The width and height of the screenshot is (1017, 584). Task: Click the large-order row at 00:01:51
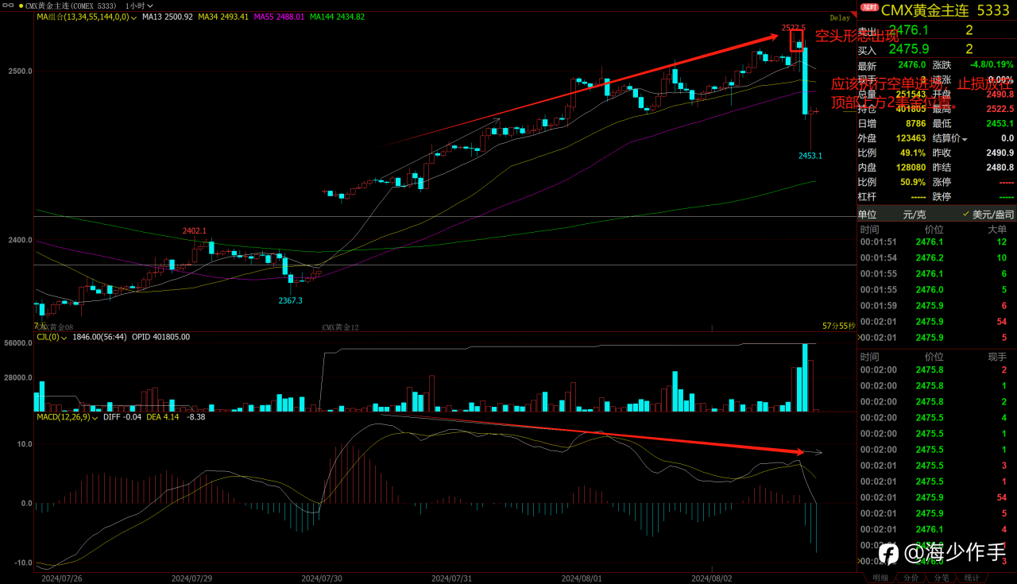pyautogui.click(x=937, y=242)
